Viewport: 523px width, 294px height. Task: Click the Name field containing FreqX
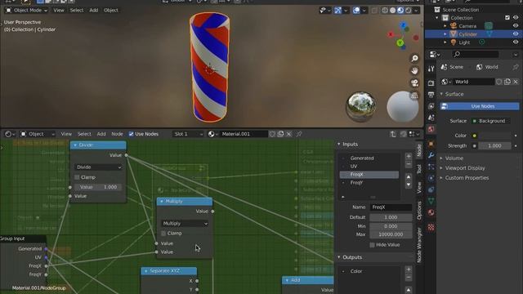point(391,207)
